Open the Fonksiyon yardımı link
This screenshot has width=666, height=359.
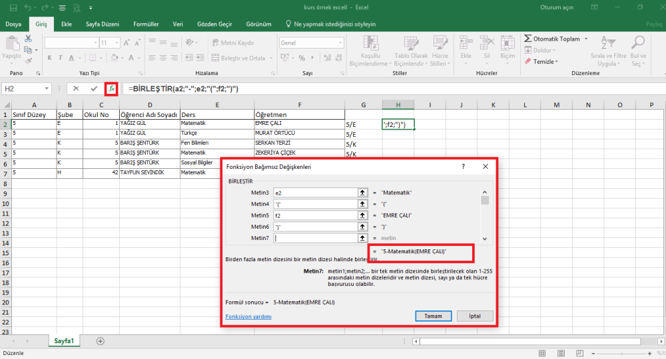tap(248, 316)
